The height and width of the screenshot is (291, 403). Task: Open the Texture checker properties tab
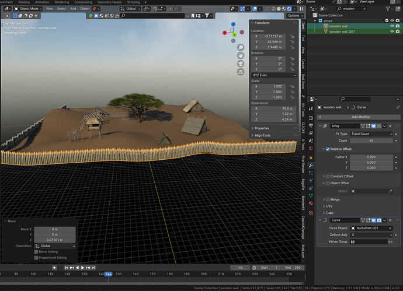pyautogui.click(x=311, y=213)
